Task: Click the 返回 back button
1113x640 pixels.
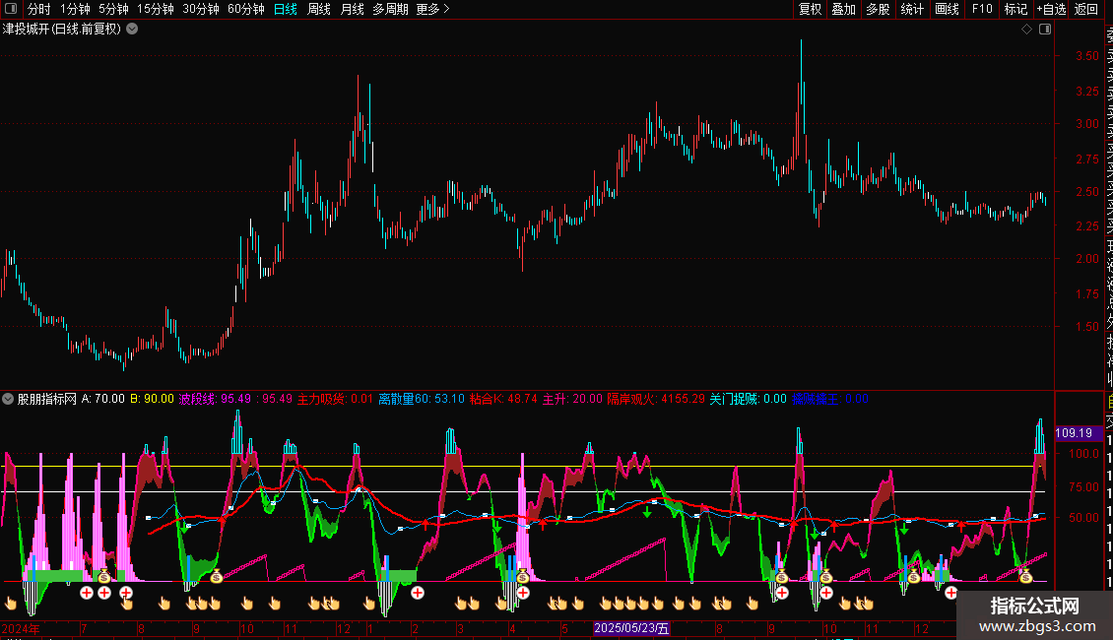Action: (x=1086, y=9)
